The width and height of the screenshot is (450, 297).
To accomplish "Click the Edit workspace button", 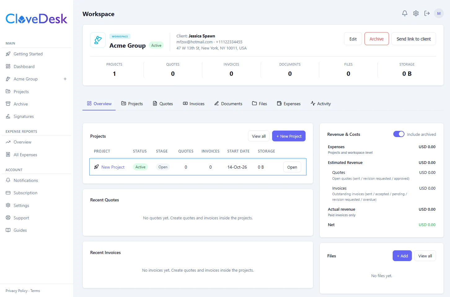I will coord(353,39).
